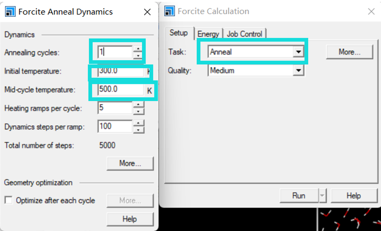Expand the Quality dropdown set to Medium

tap(298, 71)
